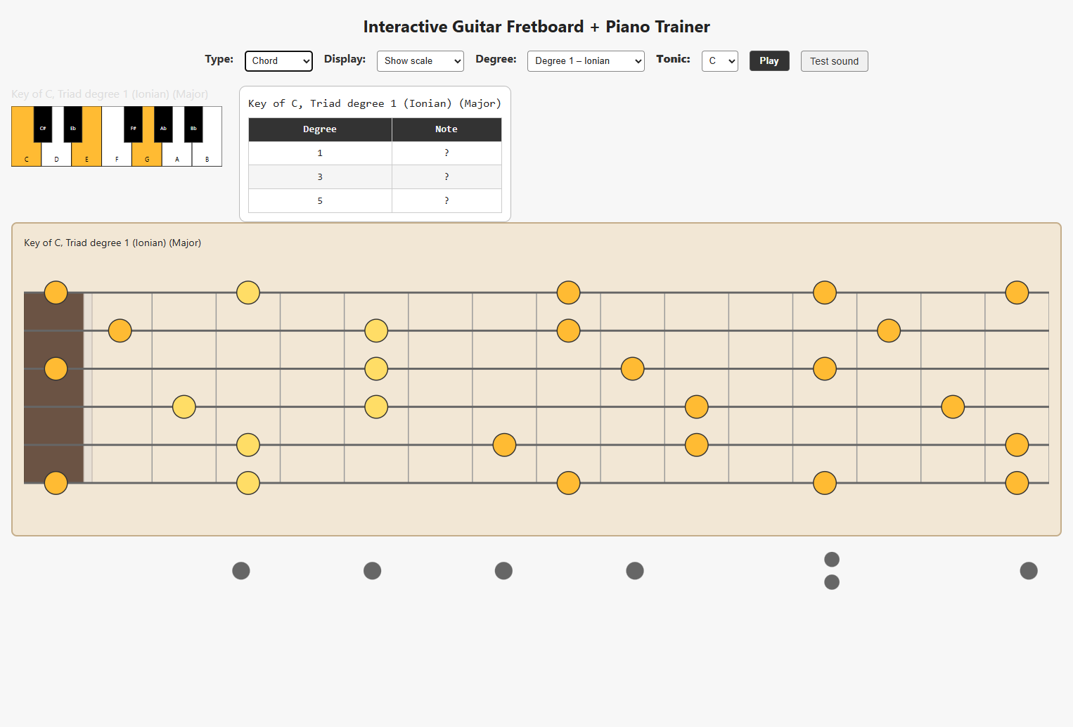
Task: Click third-fret note marker on fifth string
Action: (x=248, y=445)
